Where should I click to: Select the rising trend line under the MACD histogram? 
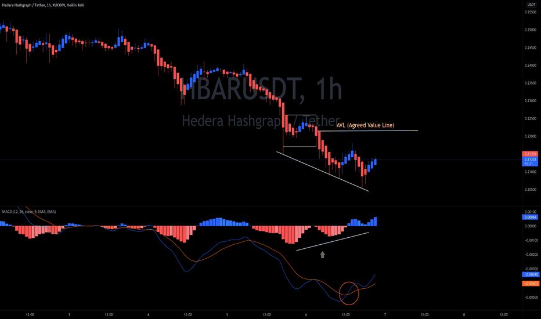(333, 241)
